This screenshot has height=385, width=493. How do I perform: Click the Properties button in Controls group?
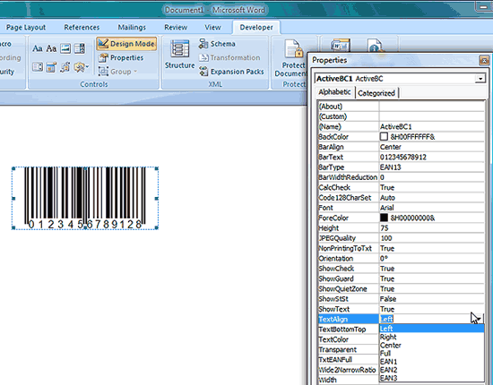[121, 58]
